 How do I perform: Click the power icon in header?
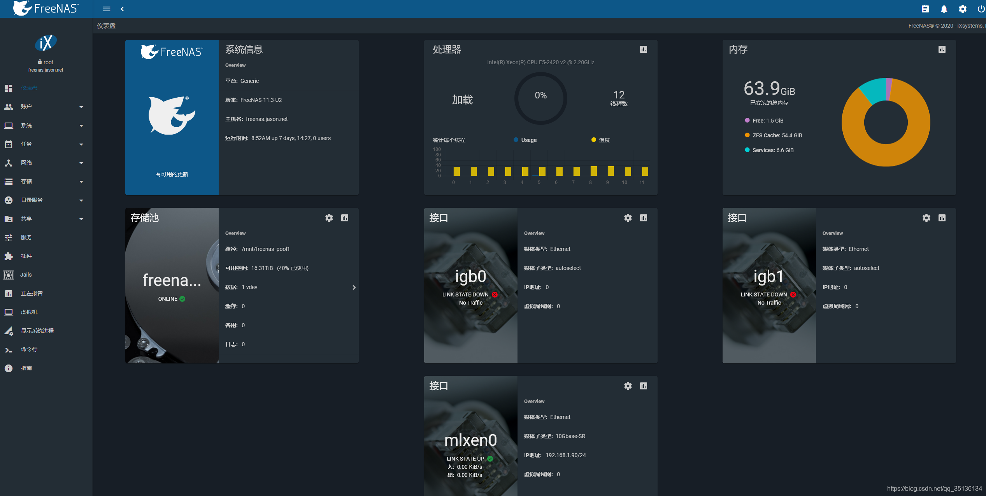pos(981,9)
